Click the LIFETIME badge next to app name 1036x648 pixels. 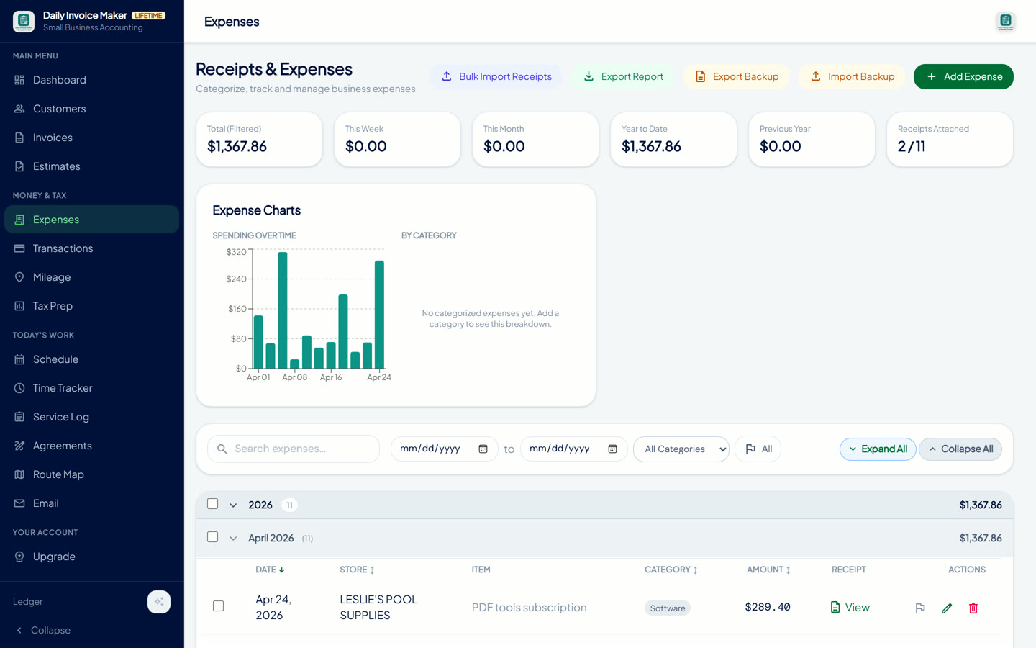(x=149, y=15)
